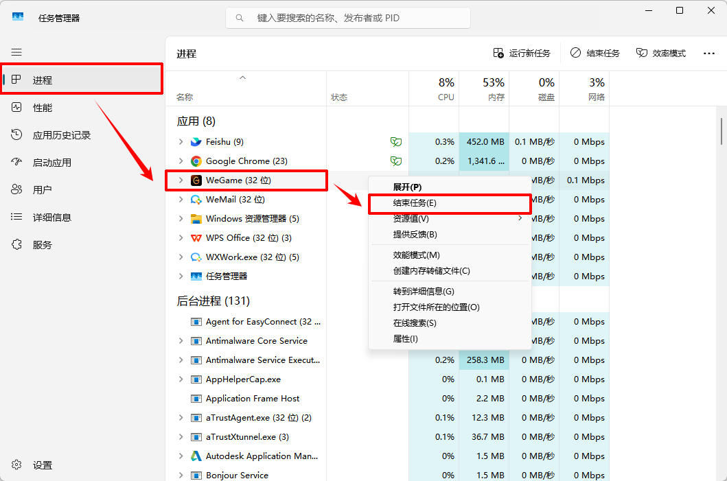Screen dimensions: 727x481
Task: Click the Task Manager app icon in title bar
Action: [18, 17]
